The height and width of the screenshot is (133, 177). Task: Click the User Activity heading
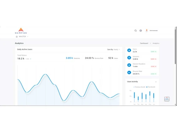click(132, 82)
